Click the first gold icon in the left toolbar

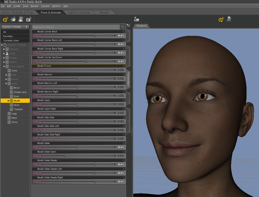point(5,19)
